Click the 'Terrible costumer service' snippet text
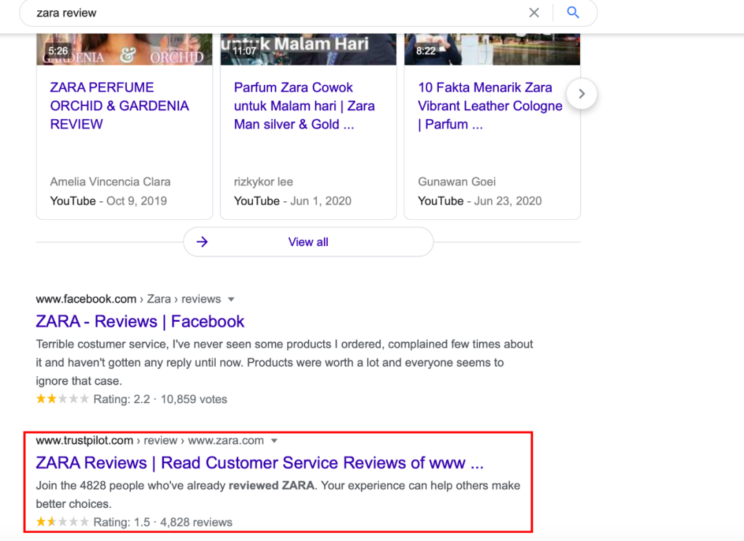 pyautogui.click(x=285, y=362)
